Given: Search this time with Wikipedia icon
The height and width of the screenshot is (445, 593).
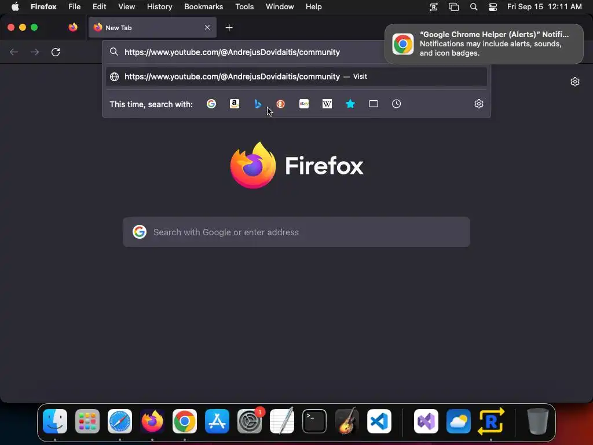Looking at the screenshot, I should tap(327, 104).
